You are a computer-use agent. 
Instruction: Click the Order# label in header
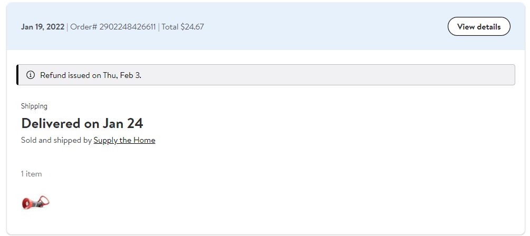coord(83,27)
